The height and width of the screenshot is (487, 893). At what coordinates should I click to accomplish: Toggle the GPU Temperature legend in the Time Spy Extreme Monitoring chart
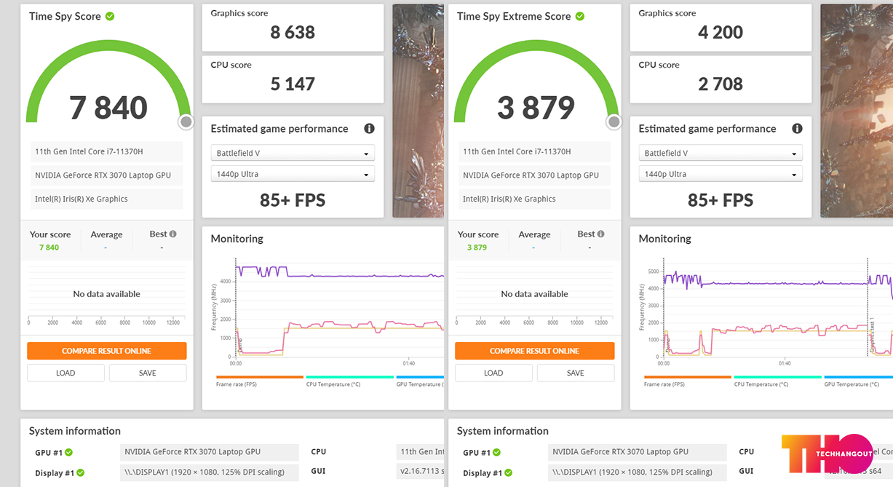coord(859,381)
